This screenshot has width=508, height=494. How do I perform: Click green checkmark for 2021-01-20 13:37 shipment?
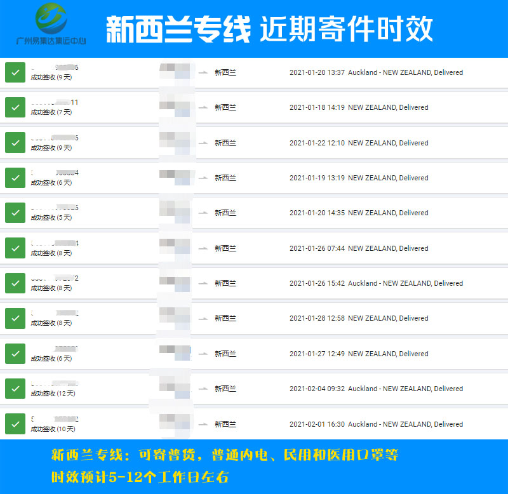(x=15, y=72)
